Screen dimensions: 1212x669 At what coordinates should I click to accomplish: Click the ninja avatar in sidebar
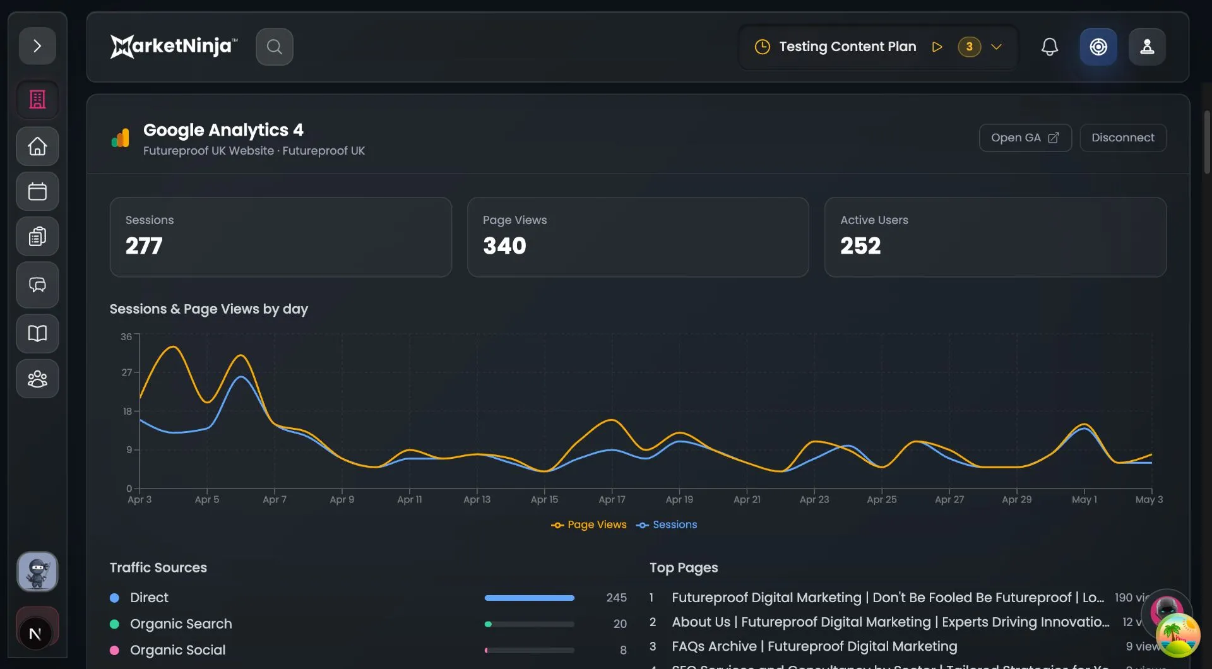[x=37, y=572]
